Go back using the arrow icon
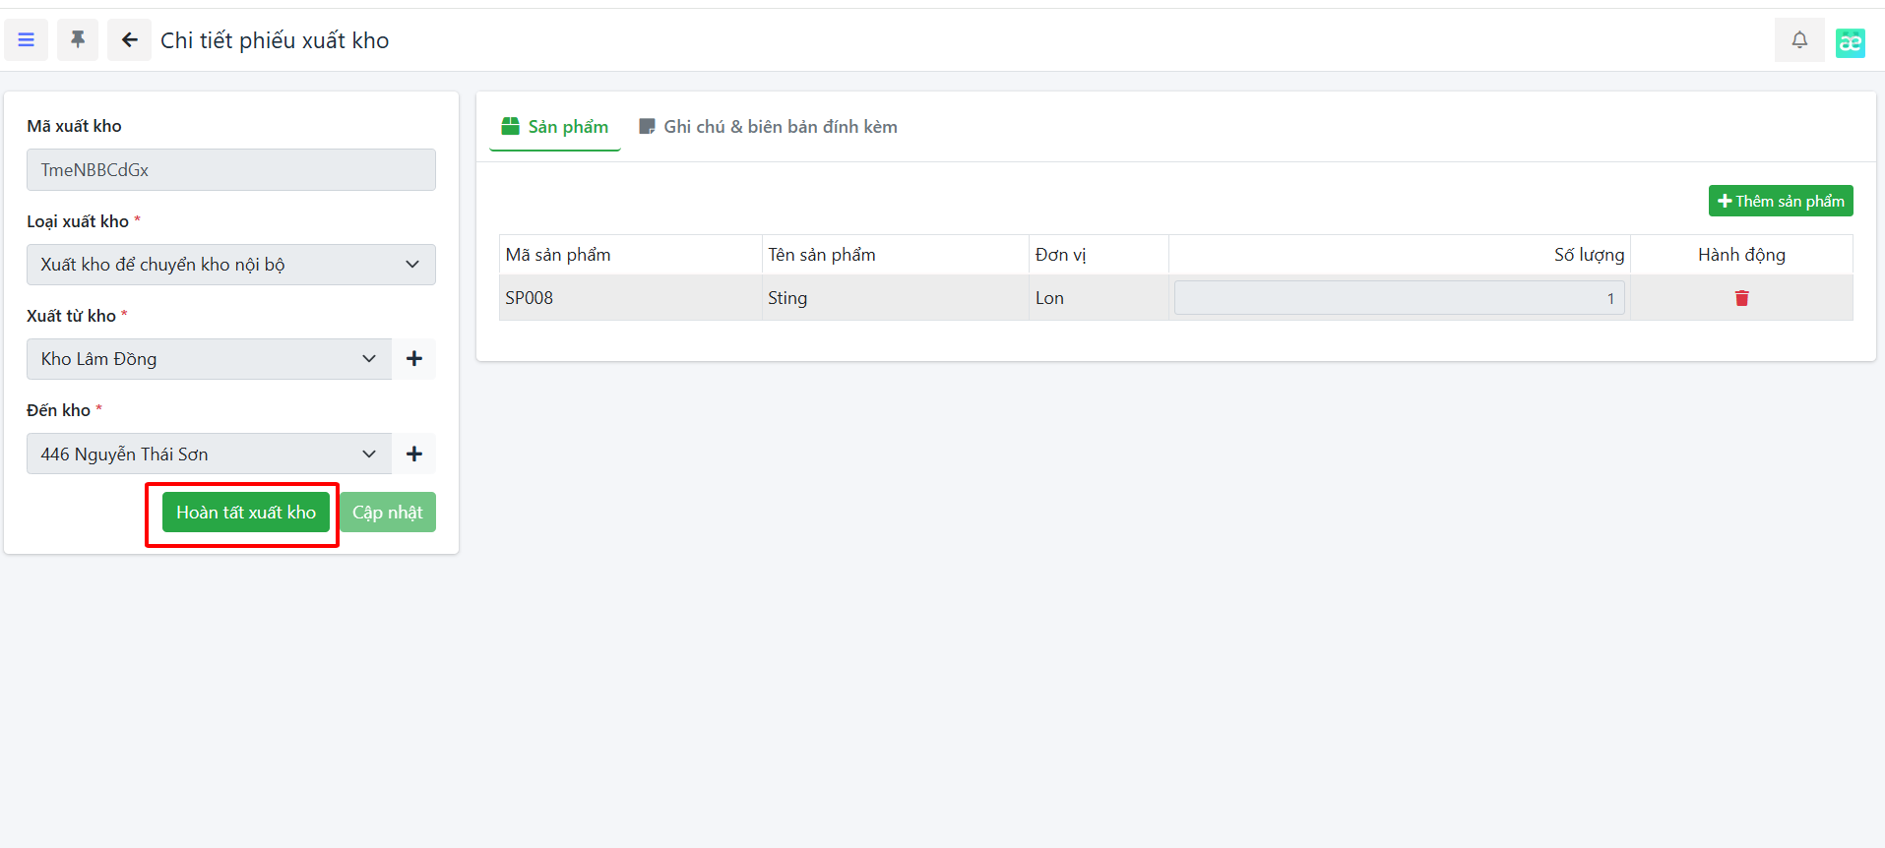 [x=129, y=40]
